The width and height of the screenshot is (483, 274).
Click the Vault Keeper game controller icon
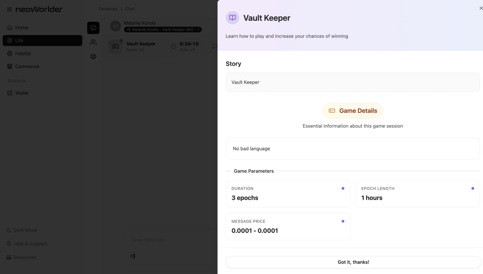click(x=116, y=46)
